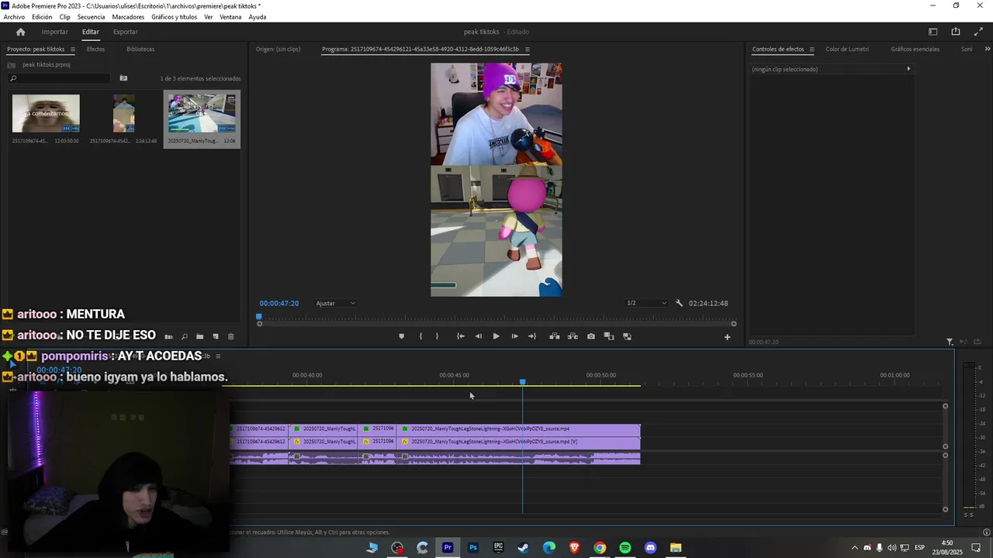Open the Archivo menu
This screenshot has width=993, height=558.
tap(14, 17)
